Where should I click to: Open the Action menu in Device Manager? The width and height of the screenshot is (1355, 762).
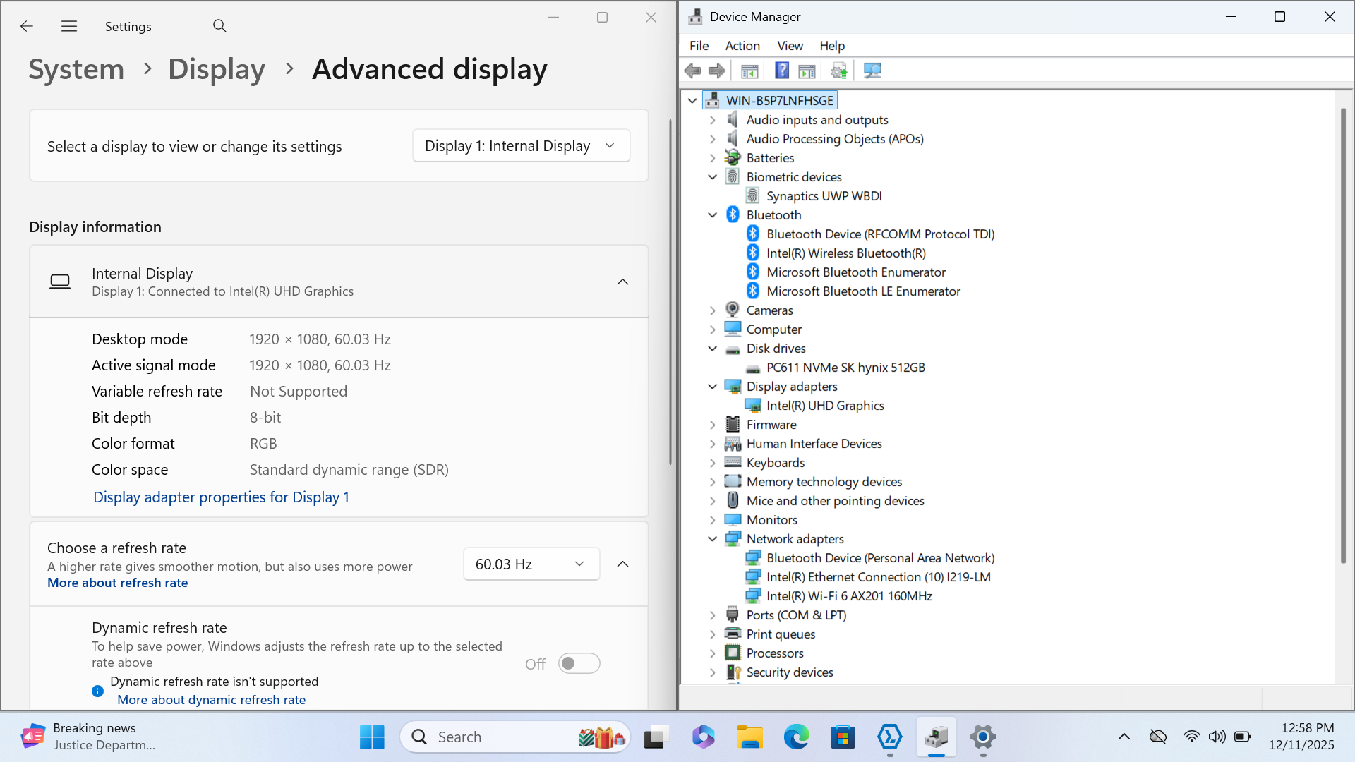tap(742, 46)
